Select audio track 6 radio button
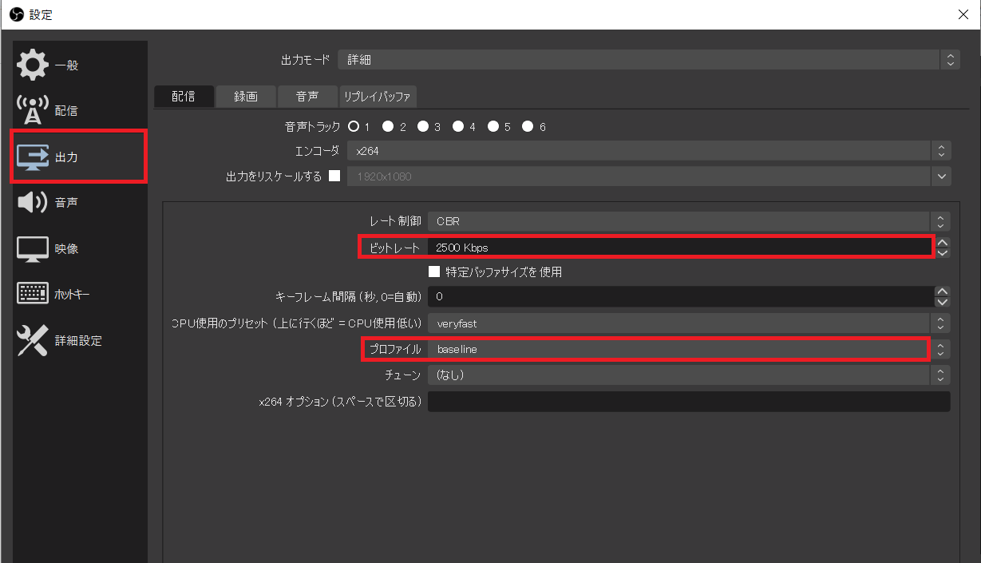Viewport: 981px width, 563px height. 528,126
